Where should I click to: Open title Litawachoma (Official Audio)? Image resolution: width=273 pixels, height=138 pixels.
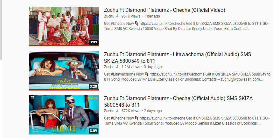coord(178,58)
